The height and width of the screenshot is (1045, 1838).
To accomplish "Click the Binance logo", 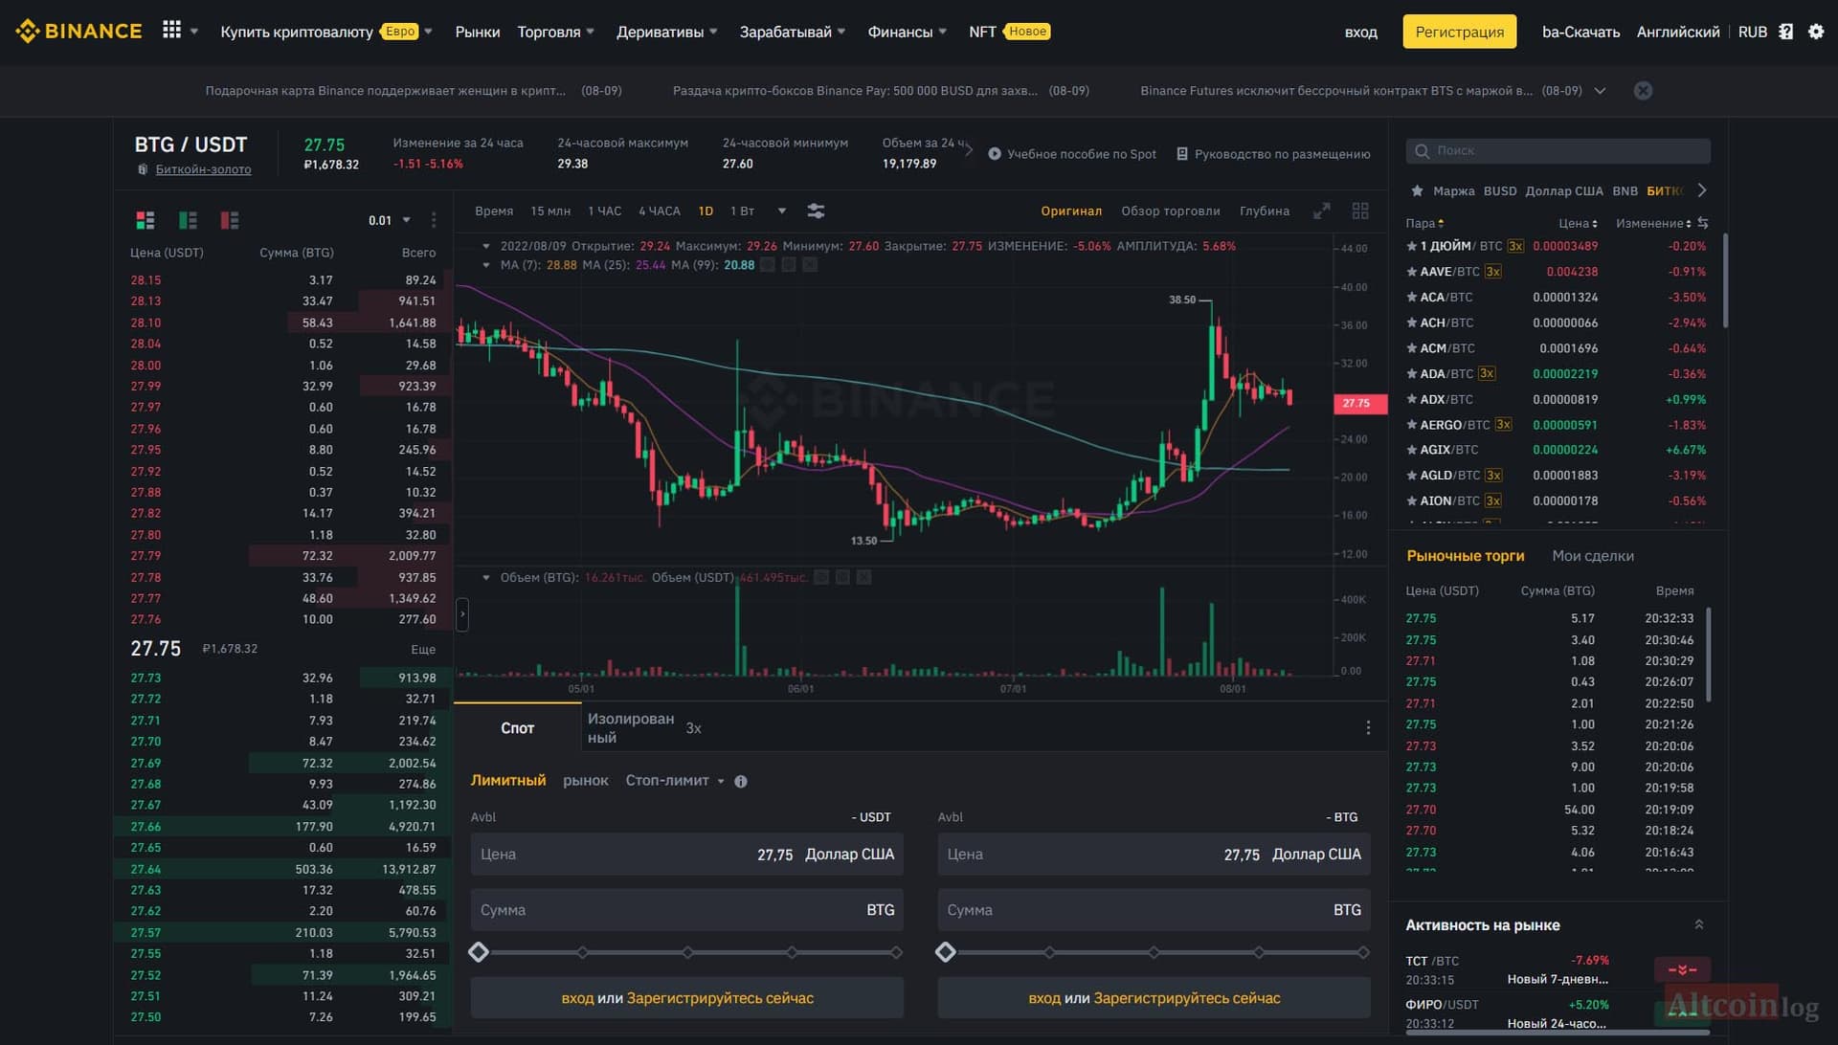I will coord(78,32).
